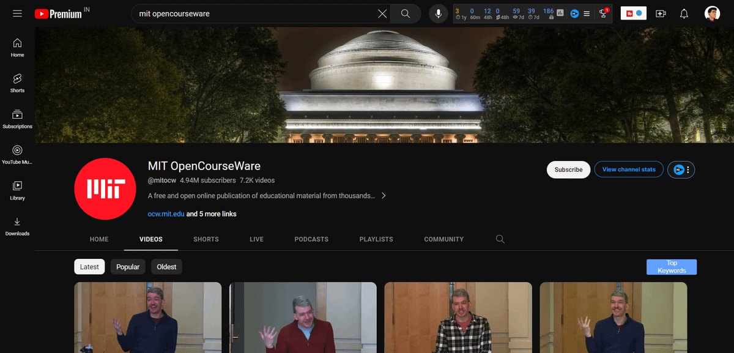Click the 7.2K videos count

257,180
